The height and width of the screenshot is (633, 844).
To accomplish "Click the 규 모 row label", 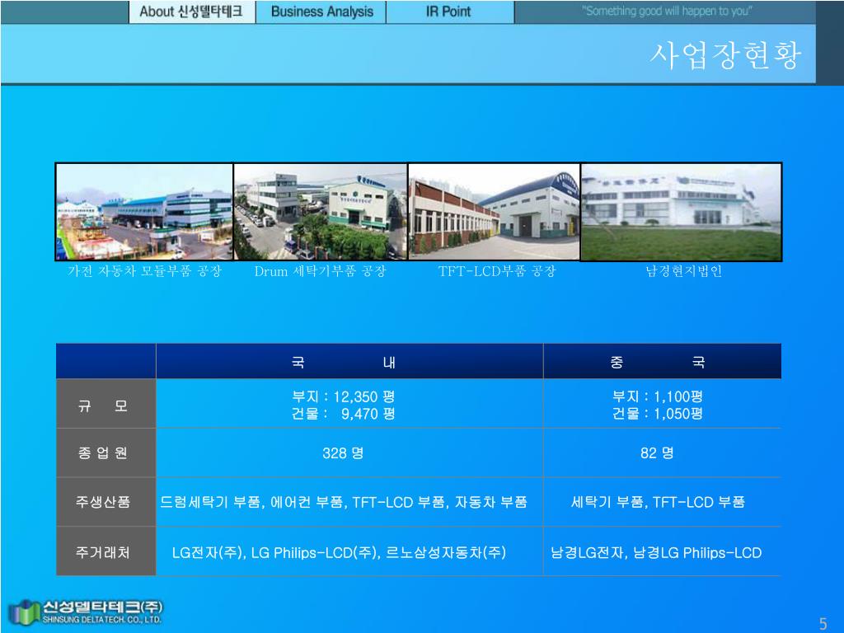I will pos(106,404).
